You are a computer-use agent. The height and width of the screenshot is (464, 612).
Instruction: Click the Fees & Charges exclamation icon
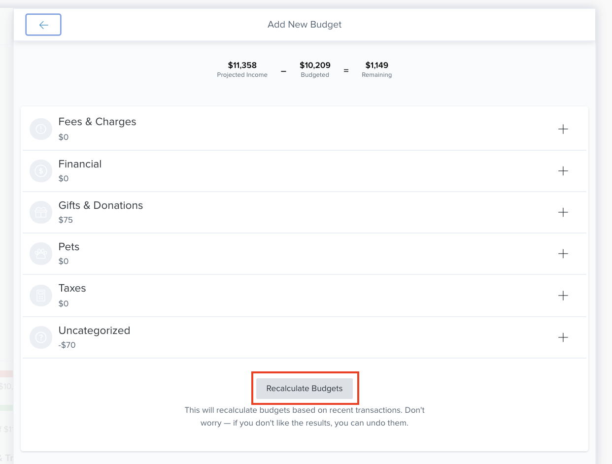tap(41, 129)
